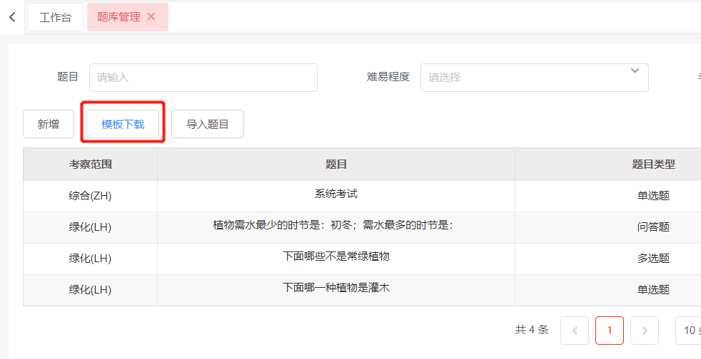This screenshot has width=701, height=359.
Task: Go to the previous page with the pagination arrow
Action: point(575,331)
